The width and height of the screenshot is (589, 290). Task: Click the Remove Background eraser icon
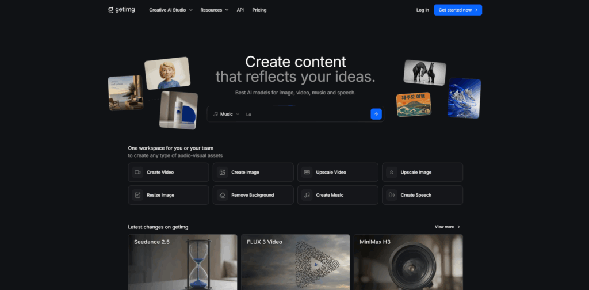coord(223,195)
